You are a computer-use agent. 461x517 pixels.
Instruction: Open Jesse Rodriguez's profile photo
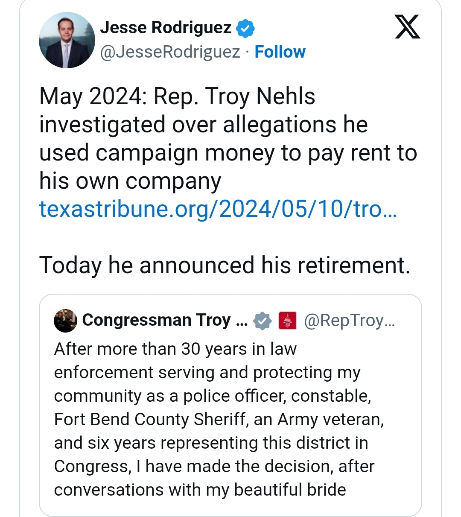click(67, 40)
